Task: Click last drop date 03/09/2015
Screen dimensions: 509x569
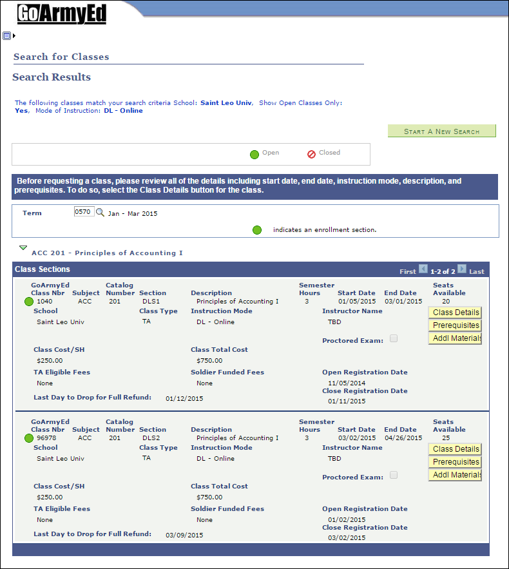Action: point(184,535)
